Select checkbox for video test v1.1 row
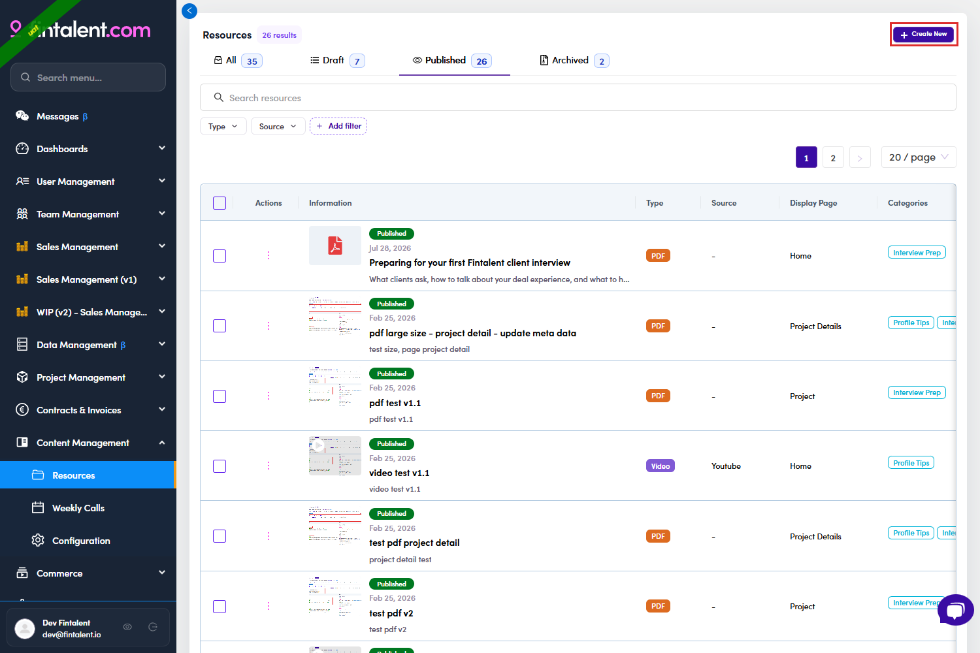The width and height of the screenshot is (980, 653). pos(220,466)
